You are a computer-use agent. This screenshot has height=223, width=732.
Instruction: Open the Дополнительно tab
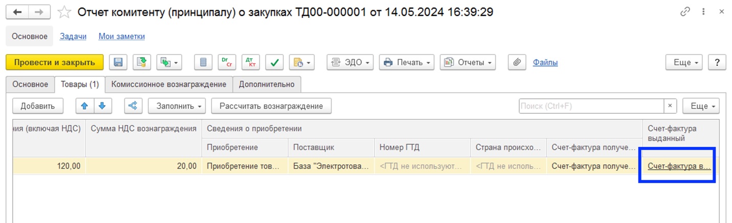pos(267,84)
